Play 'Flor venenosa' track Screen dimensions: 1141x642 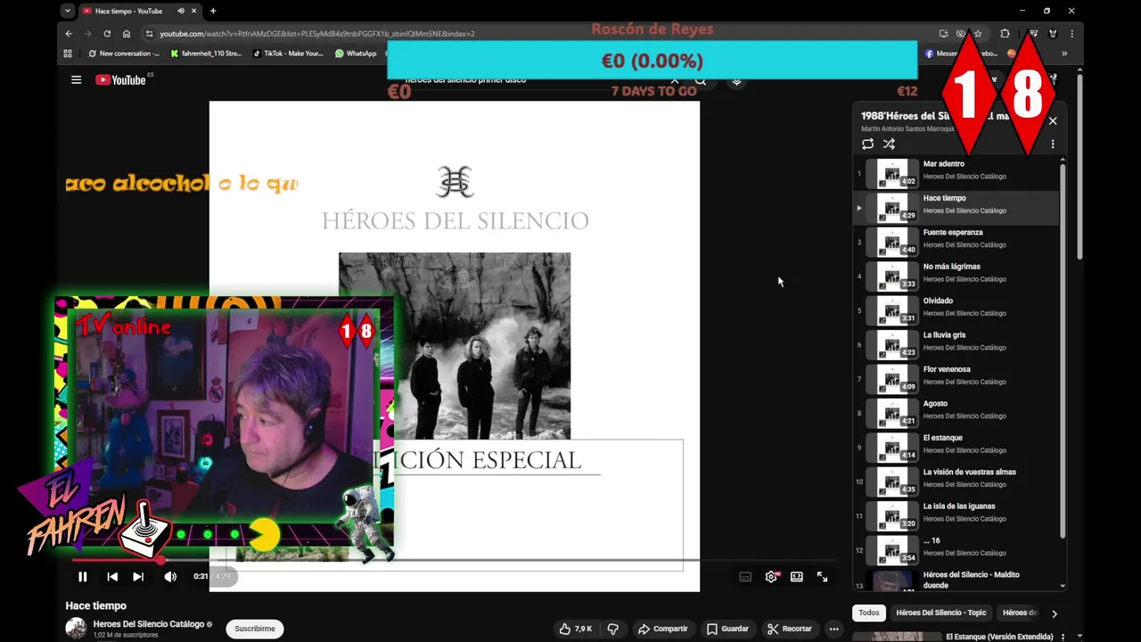(956, 379)
